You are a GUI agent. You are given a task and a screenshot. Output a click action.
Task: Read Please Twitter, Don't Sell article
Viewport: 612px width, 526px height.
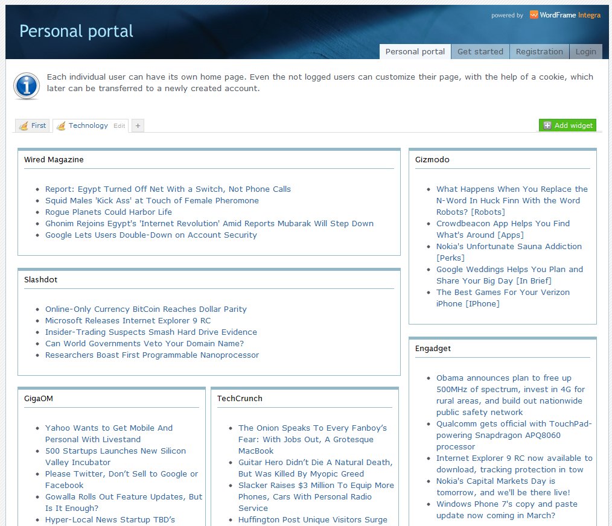pos(122,480)
